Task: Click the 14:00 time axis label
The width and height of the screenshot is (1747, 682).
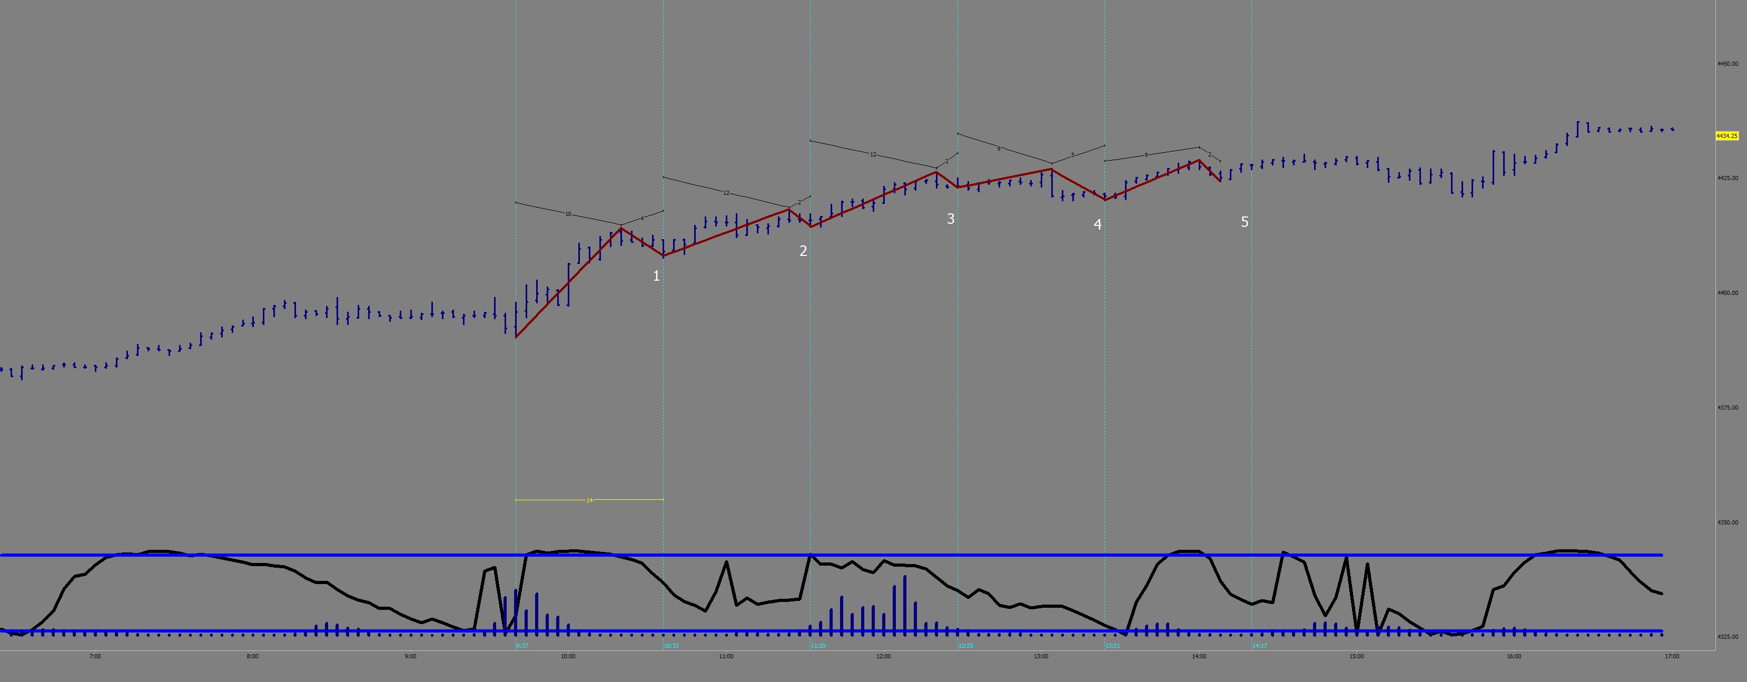Action: point(1199,656)
